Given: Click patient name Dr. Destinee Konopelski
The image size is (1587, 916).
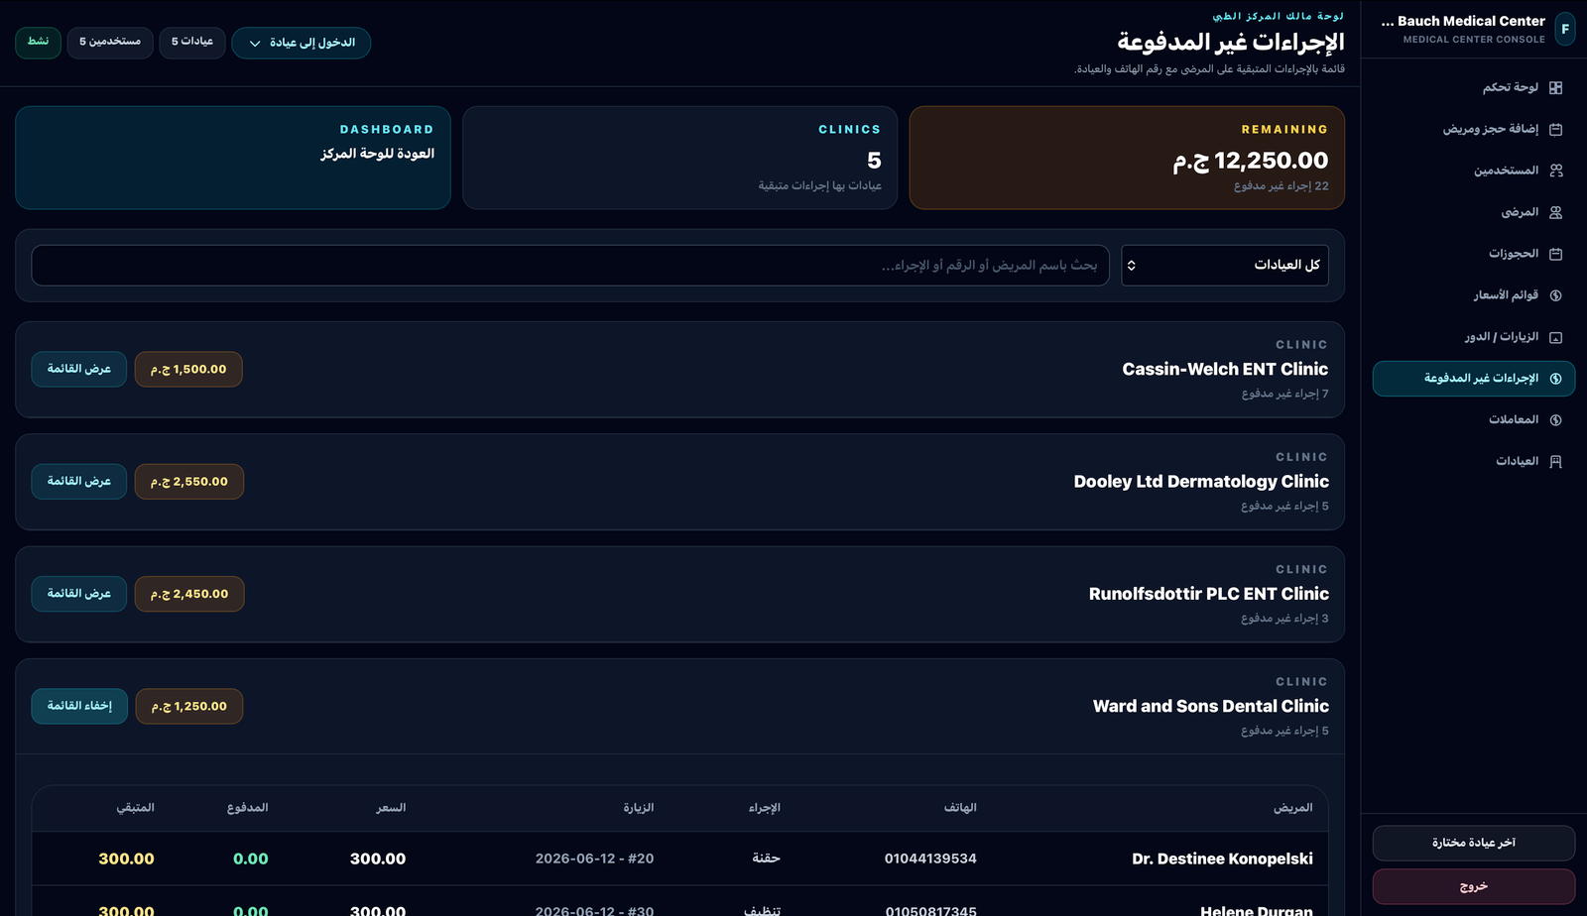Looking at the screenshot, I should [1222, 859].
